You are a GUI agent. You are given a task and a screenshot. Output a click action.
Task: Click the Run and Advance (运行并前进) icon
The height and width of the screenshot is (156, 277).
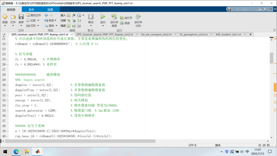pos(114,17)
